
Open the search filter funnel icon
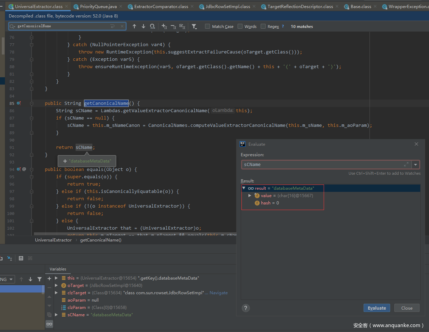click(194, 27)
